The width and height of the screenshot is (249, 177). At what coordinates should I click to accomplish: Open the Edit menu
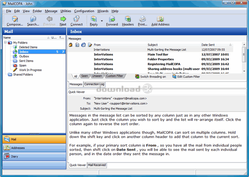[x=17, y=11]
